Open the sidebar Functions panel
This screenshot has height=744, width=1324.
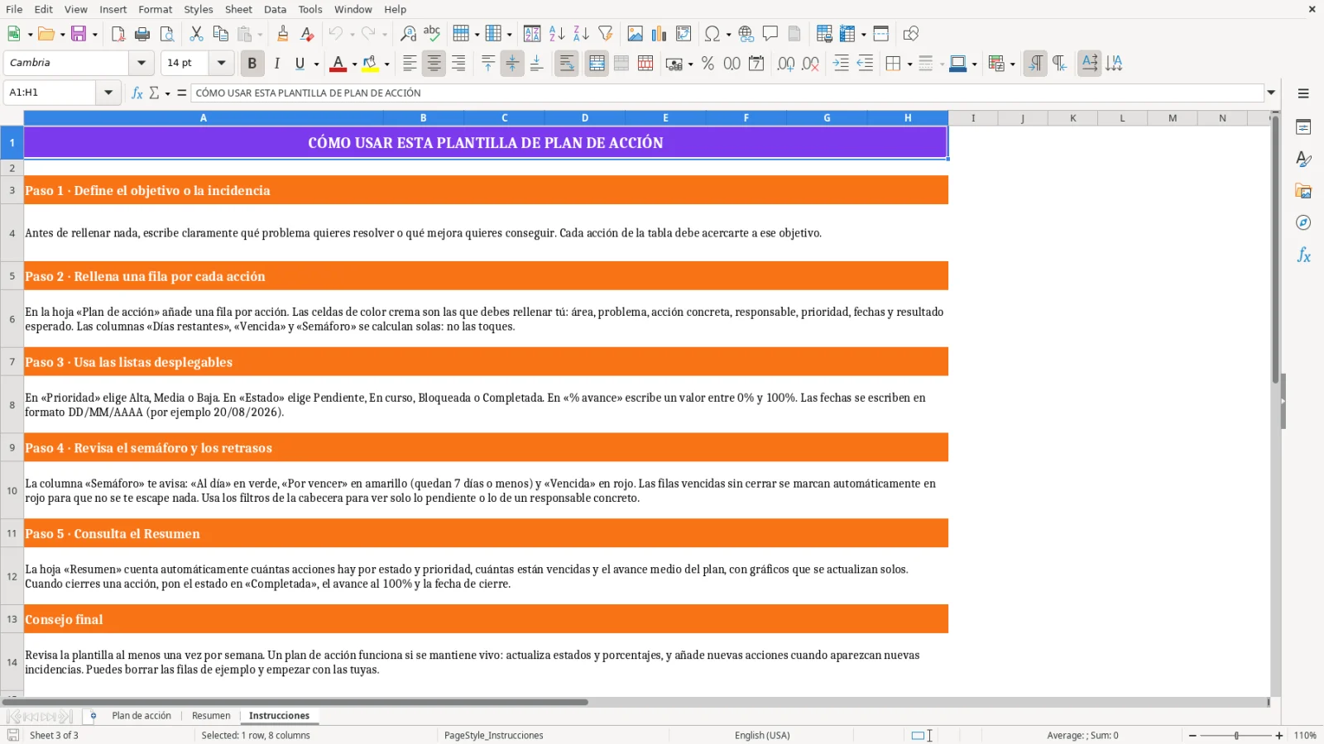[x=1303, y=255]
